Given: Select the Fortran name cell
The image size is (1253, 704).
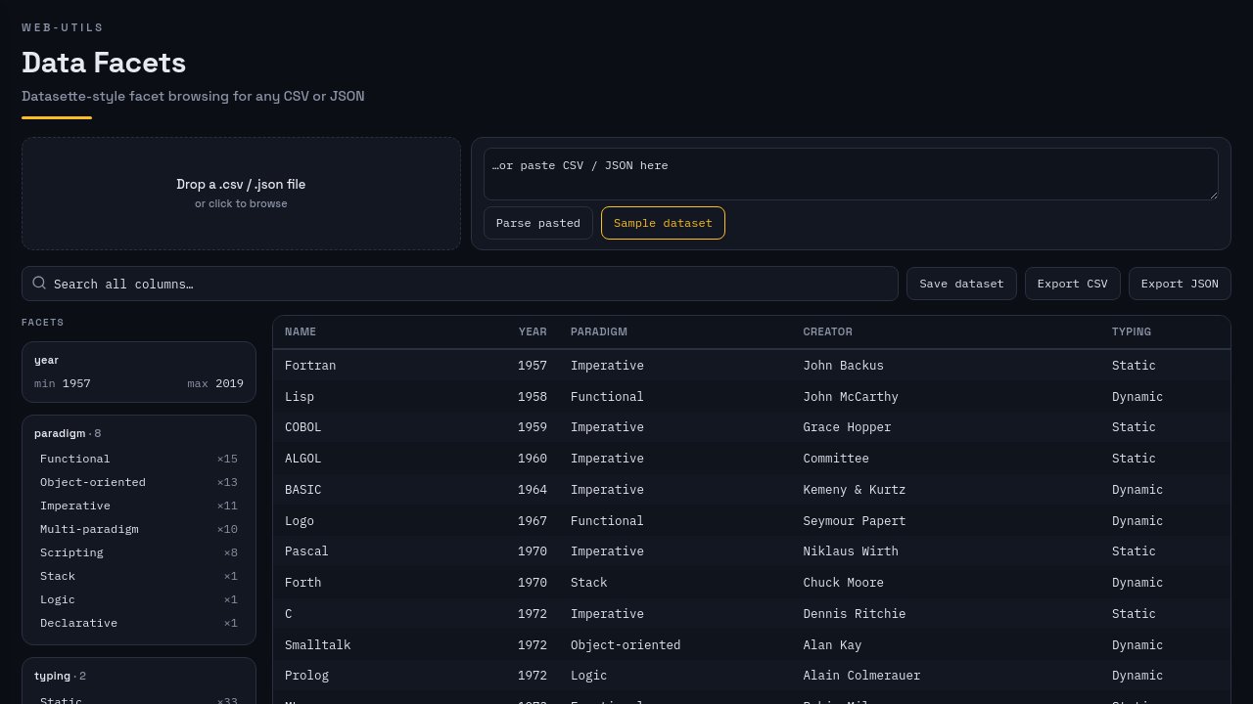Looking at the screenshot, I should (310, 366).
